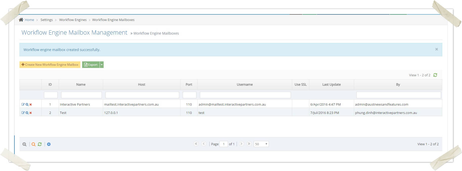
Task: Refresh grid using top green reload icon
Action: pyautogui.click(x=435, y=75)
